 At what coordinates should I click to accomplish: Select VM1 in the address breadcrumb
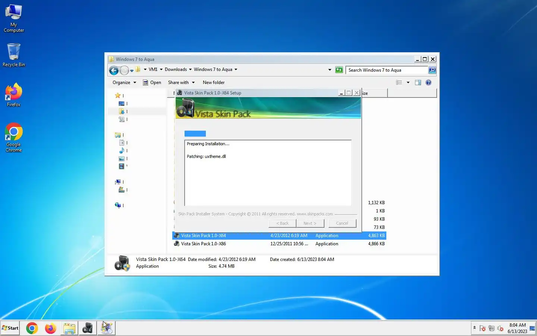[x=153, y=69]
